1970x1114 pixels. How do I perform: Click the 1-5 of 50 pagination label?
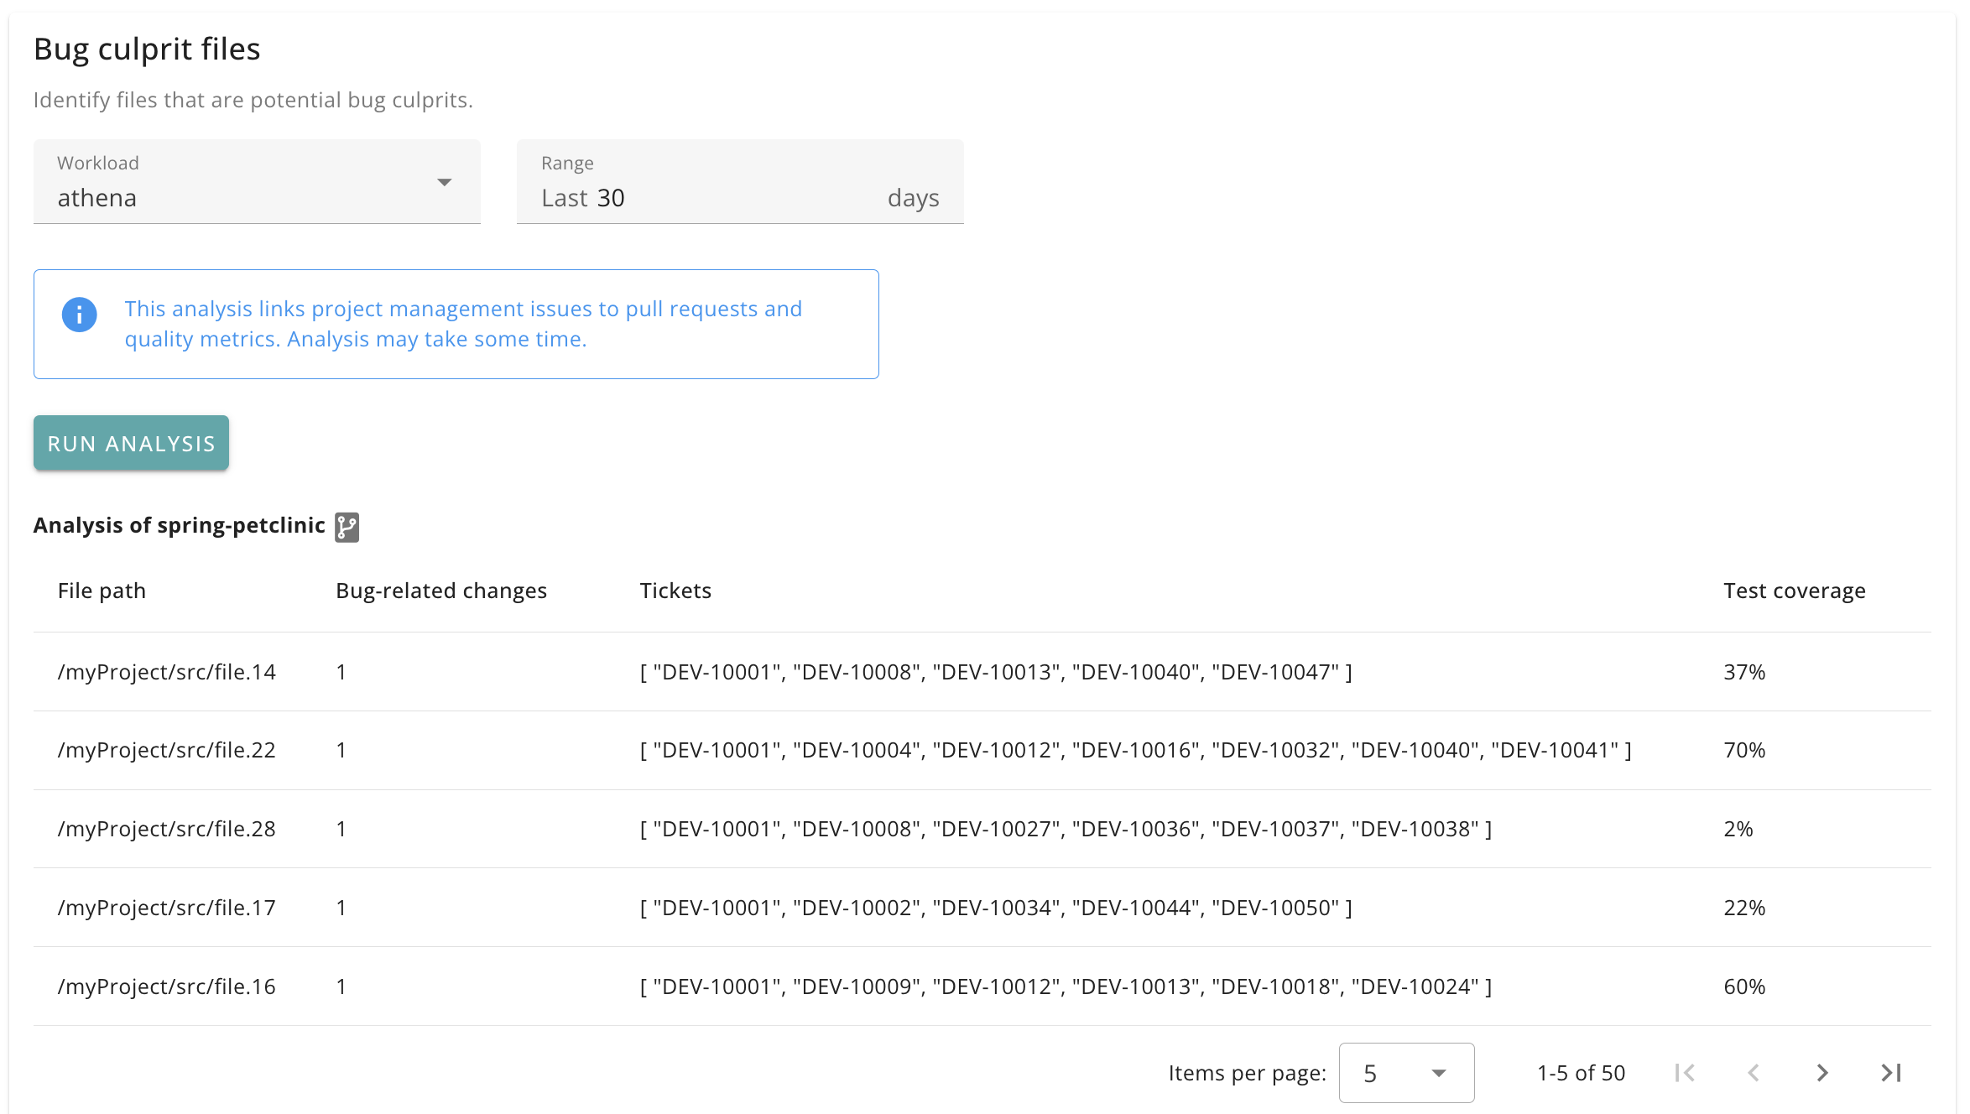1581,1073
